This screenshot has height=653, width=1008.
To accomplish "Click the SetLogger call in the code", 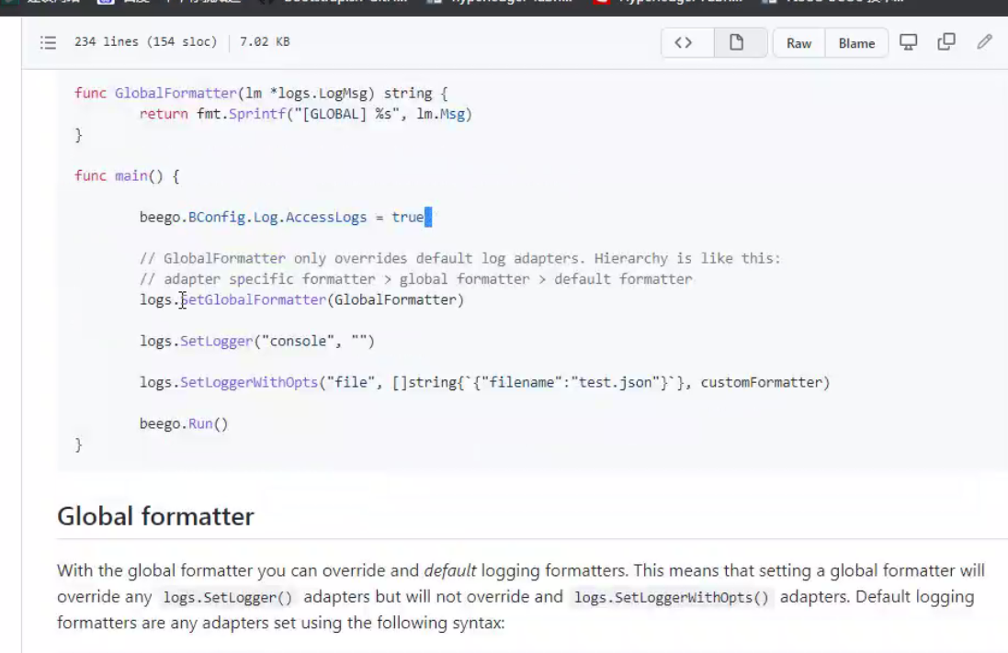I will tap(216, 341).
